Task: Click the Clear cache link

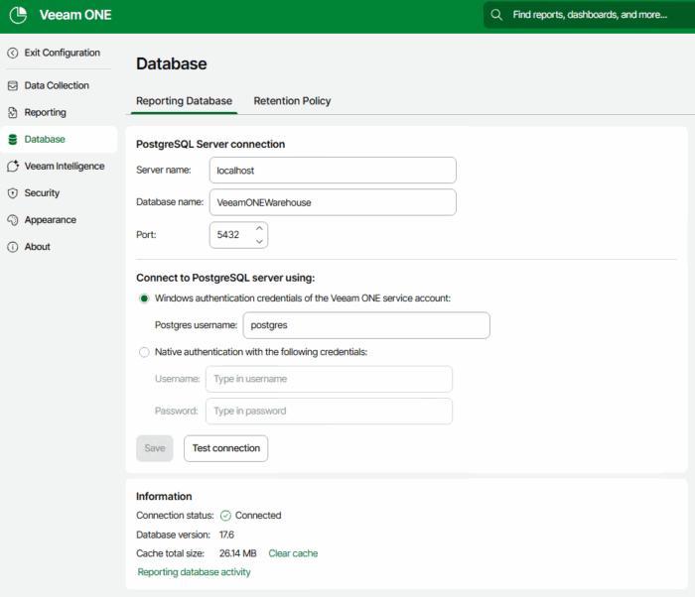Action: click(293, 553)
